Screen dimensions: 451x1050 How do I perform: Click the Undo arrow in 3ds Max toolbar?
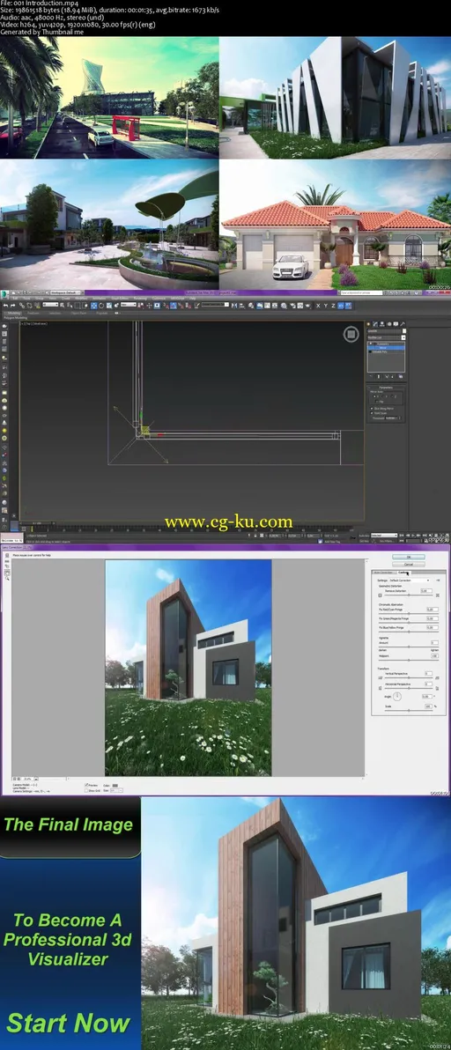pos(5,306)
